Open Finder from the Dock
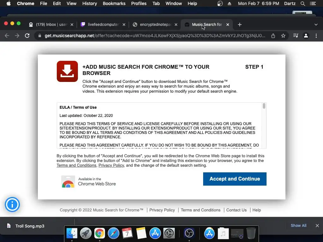 pos(72,233)
